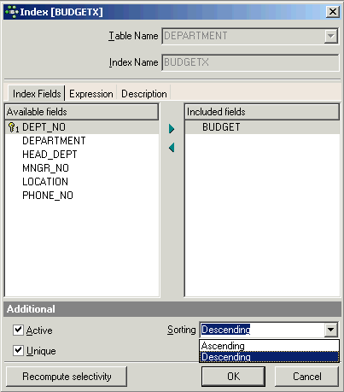This screenshot has height=392, width=344.
Task: Choose Descending in the sorting list
Action: coord(269,356)
